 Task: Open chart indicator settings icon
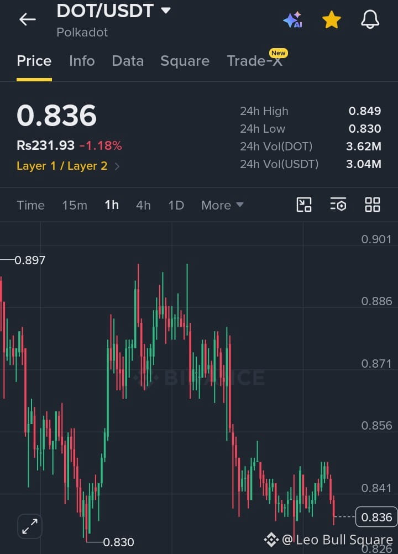338,205
